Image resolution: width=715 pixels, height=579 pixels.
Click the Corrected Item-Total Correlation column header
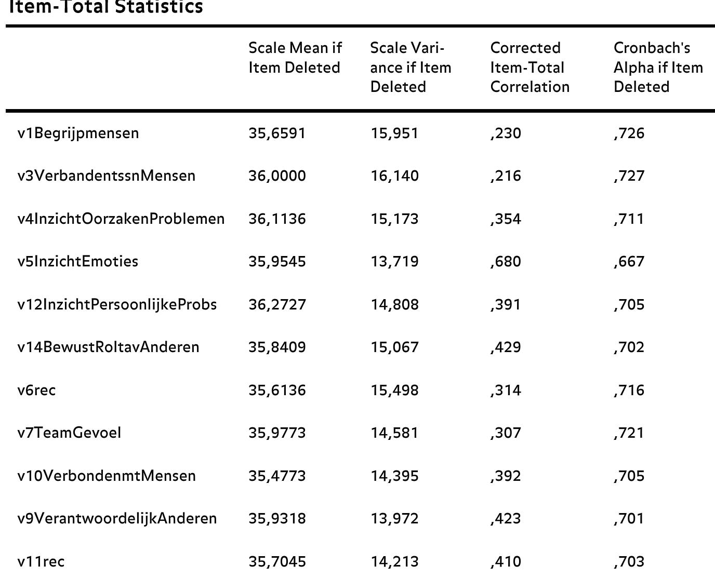click(x=529, y=67)
